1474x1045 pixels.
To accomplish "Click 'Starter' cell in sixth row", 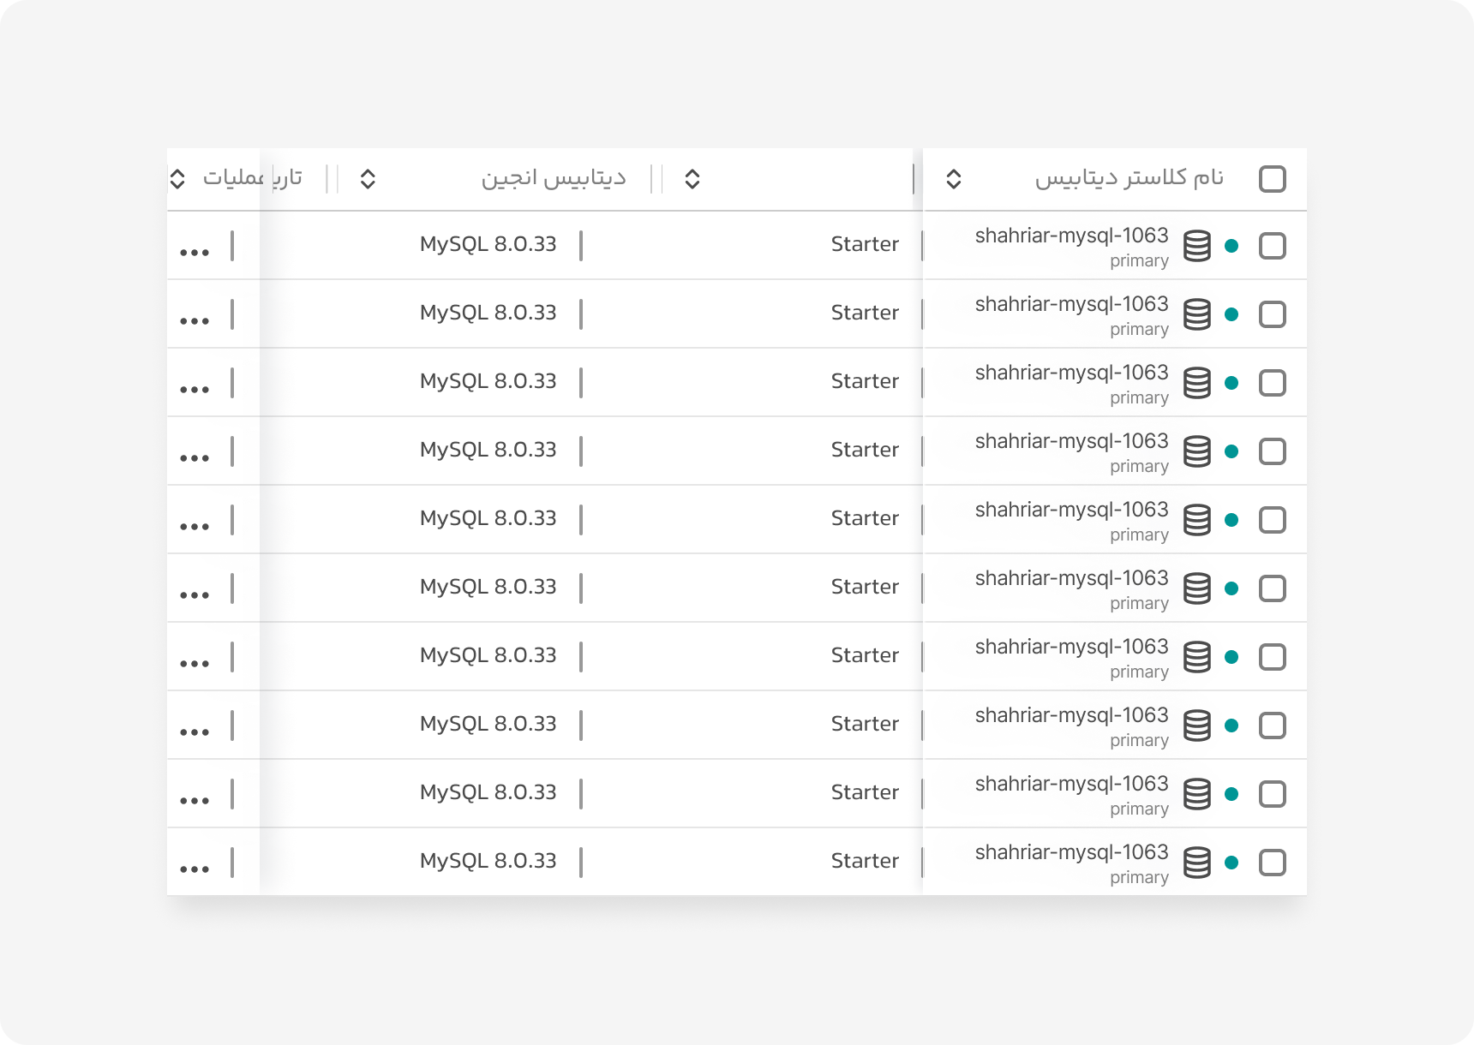I will (x=865, y=587).
